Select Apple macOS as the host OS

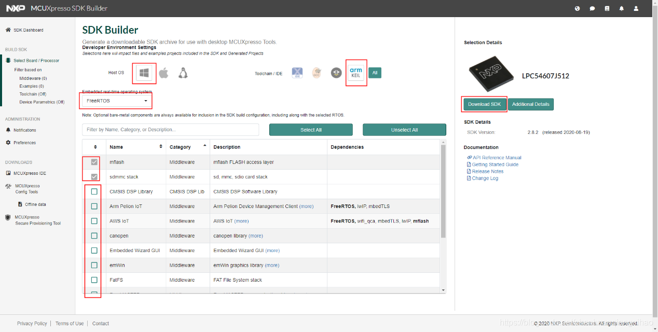point(163,73)
